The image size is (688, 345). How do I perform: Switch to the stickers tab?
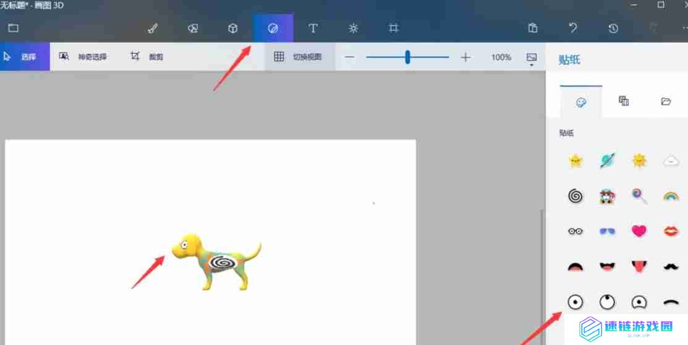tap(581, 102)
